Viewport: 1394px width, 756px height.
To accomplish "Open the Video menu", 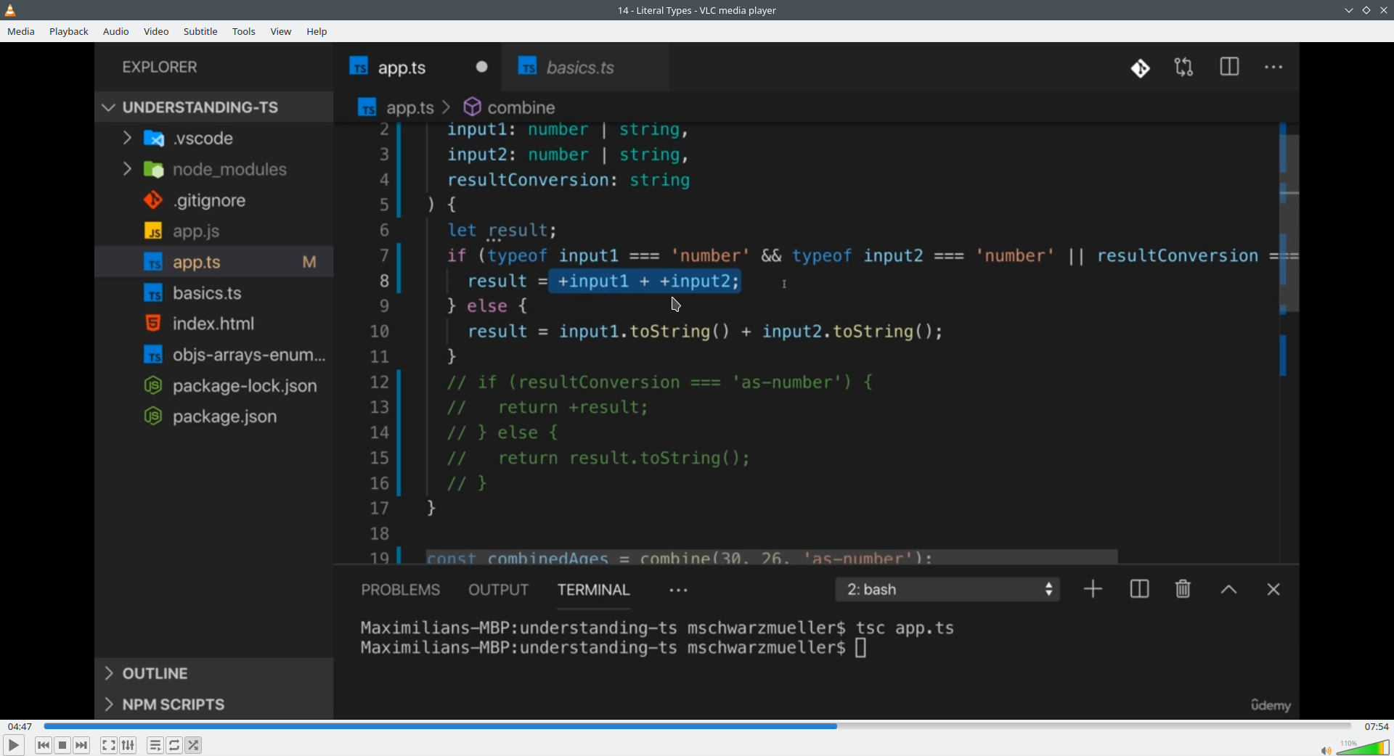I will [x=156, y=32].
